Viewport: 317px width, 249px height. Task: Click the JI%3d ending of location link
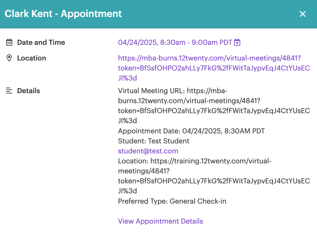pyautogui.click(x=127, y=78)
